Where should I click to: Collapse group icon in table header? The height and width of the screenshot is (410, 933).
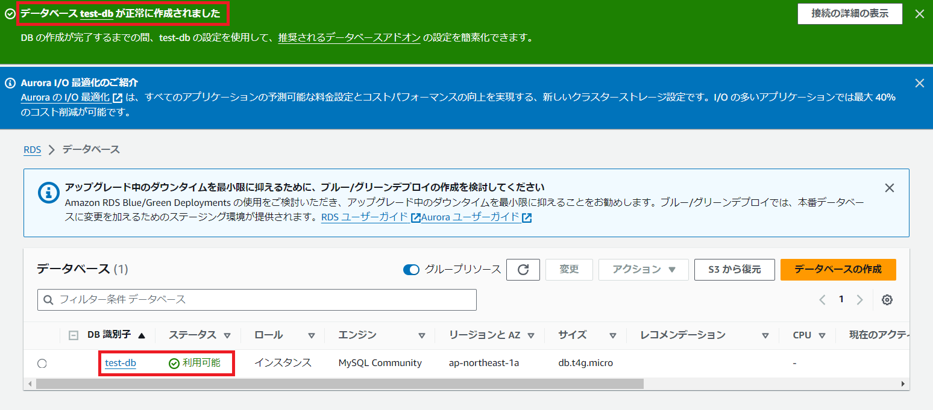click(74, 335)
